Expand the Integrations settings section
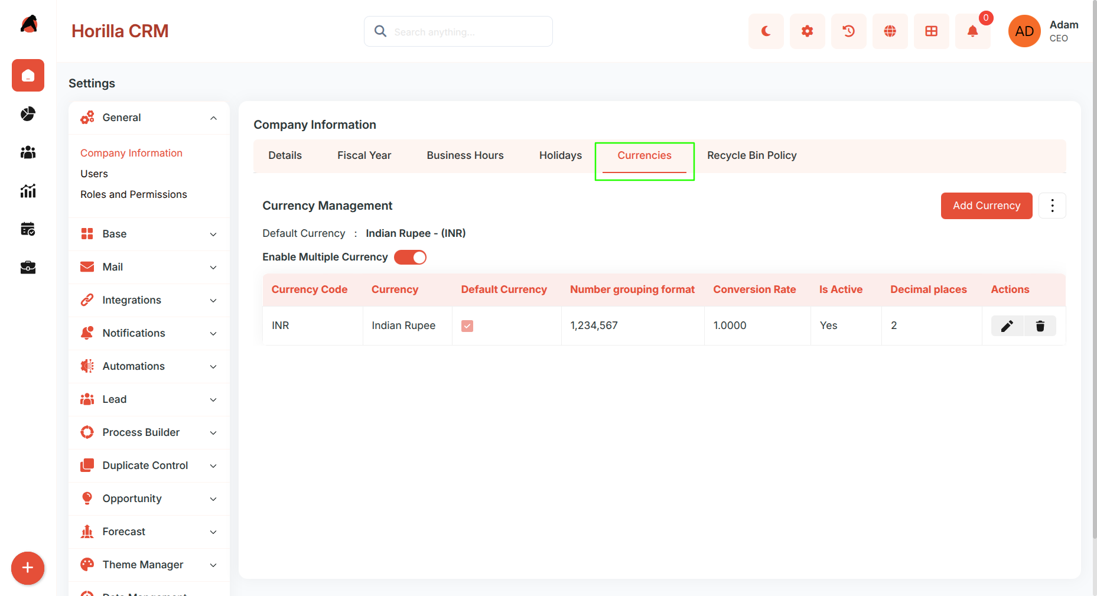 point(149,300)
